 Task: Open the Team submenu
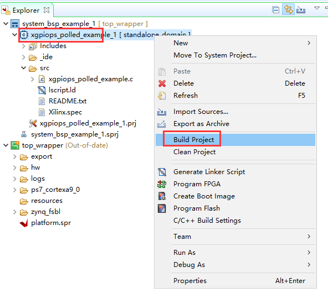[x=235, y=237]
